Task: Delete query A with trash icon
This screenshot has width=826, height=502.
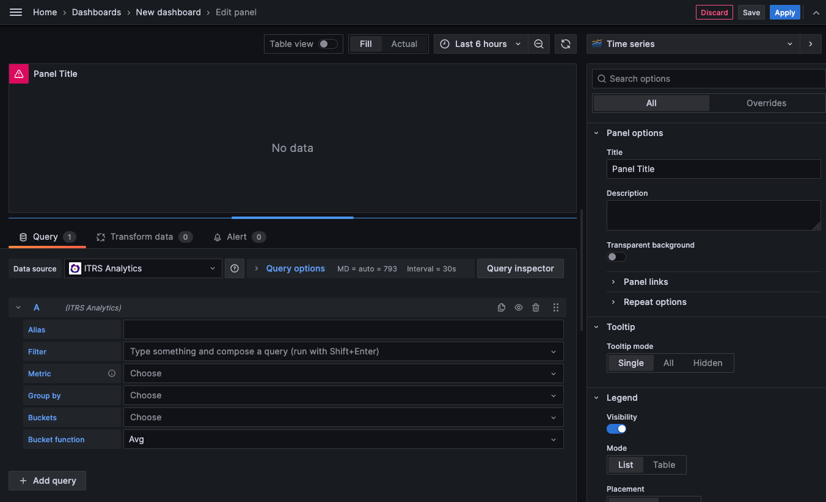Action: pyautogui.click(x=536, y=307)
